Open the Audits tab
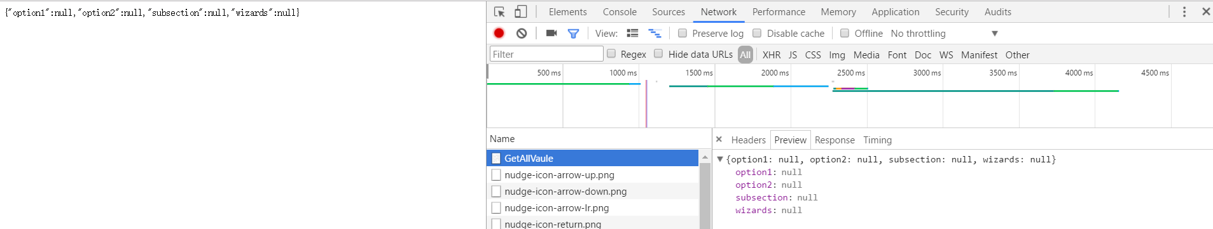The height and width of the screenshot is (229, 1213). (x=998, y=11)
